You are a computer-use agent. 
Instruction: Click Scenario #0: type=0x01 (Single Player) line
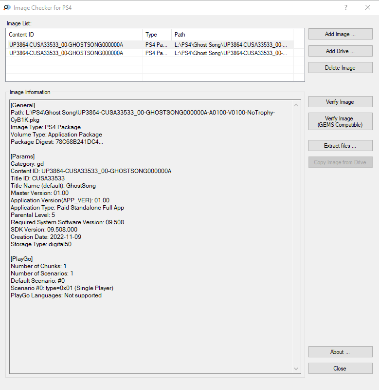pyautogui.click(x=62, y=288)
